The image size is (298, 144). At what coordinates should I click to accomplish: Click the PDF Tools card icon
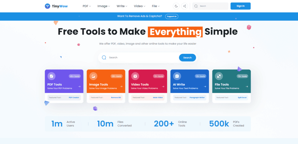pyautogui.click(x=52, y=76)
